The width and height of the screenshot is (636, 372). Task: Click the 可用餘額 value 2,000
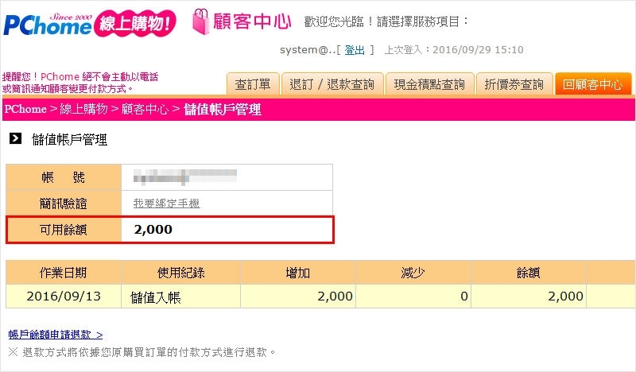[153, 230]
